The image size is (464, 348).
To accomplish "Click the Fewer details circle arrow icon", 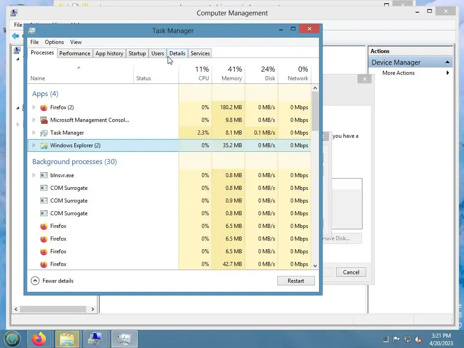I will pos(35,281).
